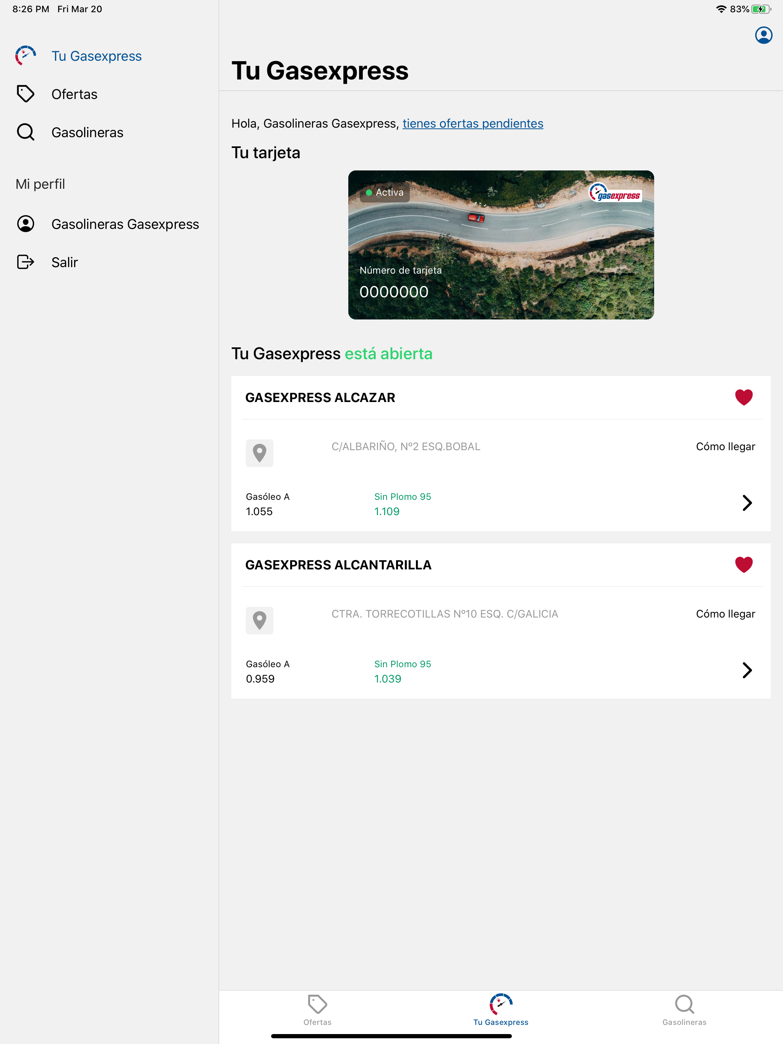Click the gasexpress logo on the card
This screenshot has height=1044, width=783.
pos(615,193)
